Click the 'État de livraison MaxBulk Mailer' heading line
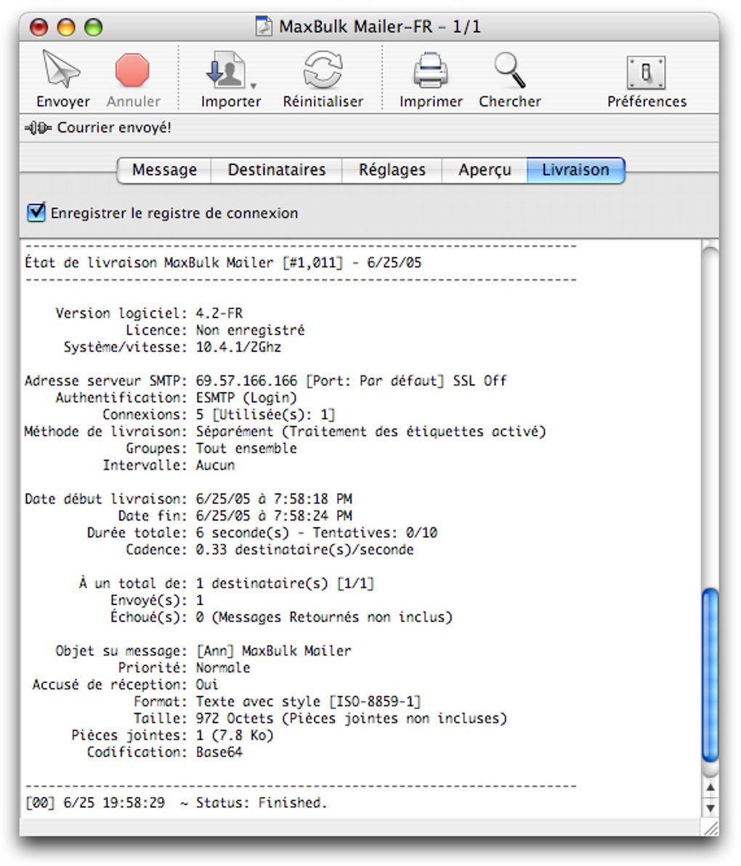Viewport: 741px width, 866px height. coord(223,262)
